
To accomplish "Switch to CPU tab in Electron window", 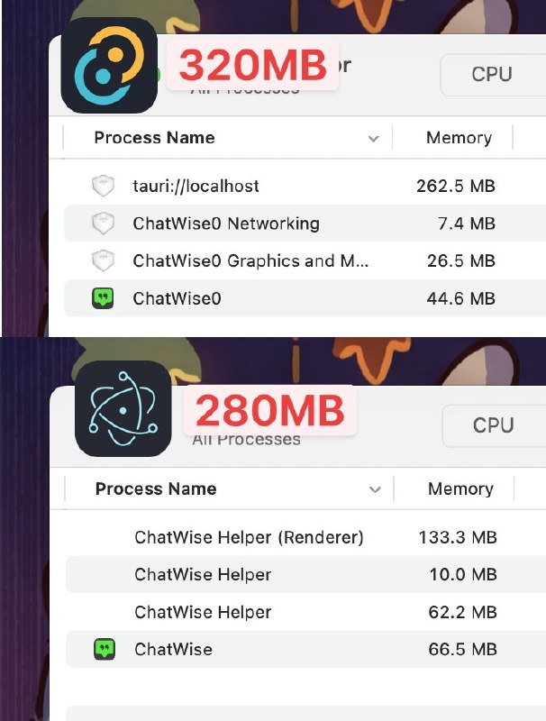I will point(494,425).
